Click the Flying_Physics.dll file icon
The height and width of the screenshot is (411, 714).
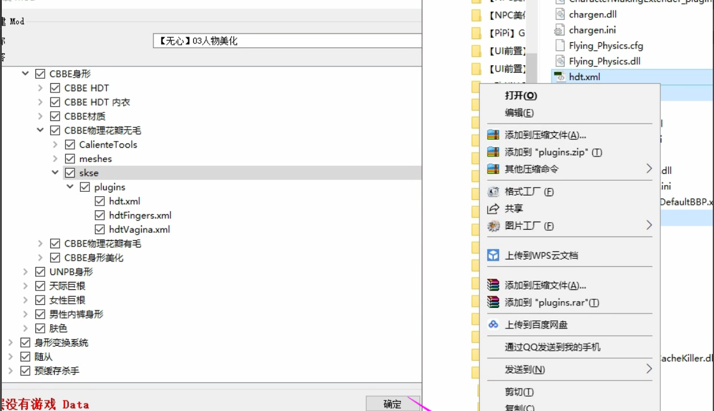(560, 61)
